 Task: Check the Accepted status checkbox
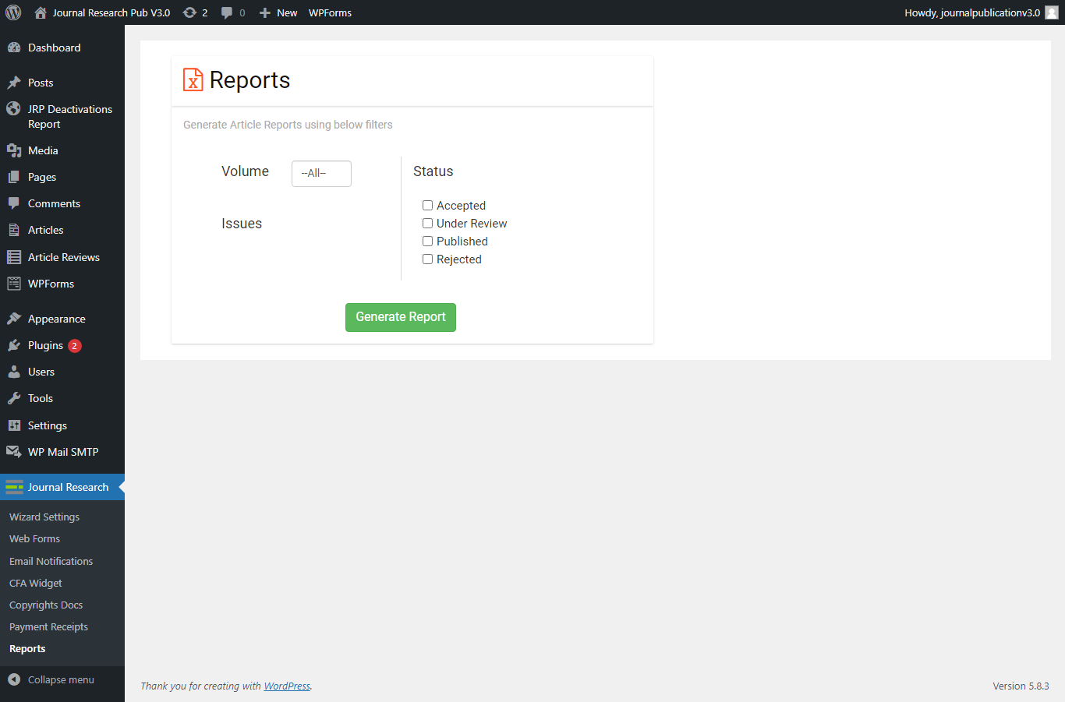click(x=427, y=206)
